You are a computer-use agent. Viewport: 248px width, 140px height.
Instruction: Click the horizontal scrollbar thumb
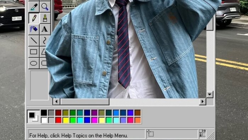click(85, 102)
